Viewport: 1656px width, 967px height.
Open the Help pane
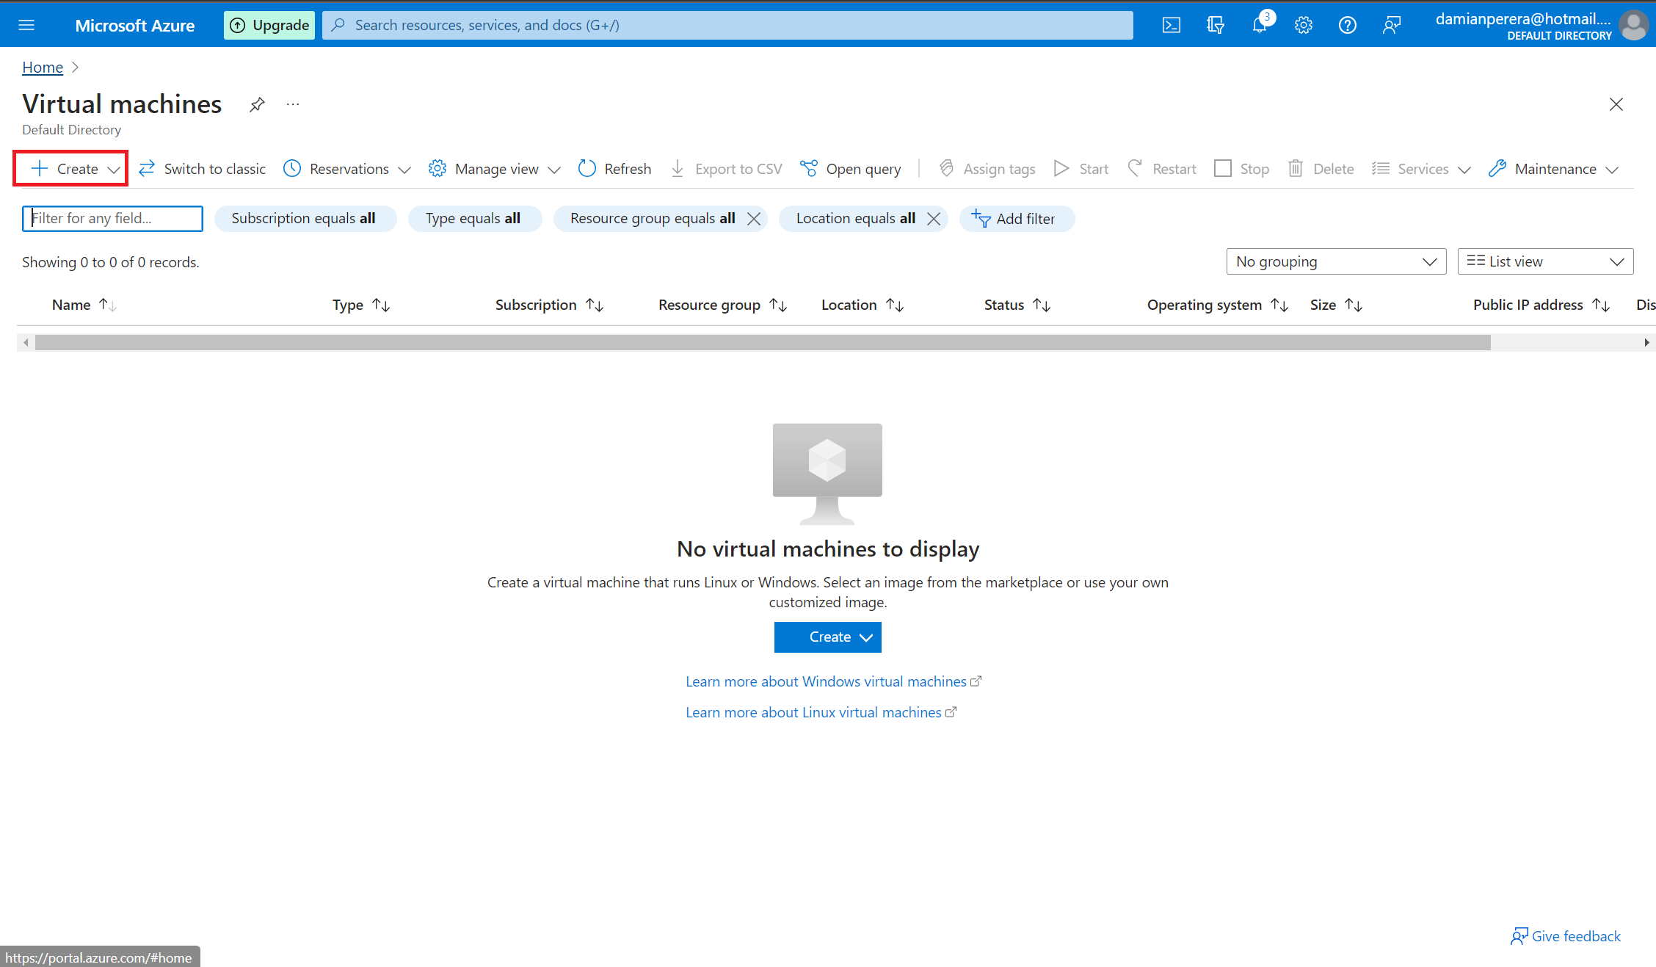click(x=1348, y=24)
